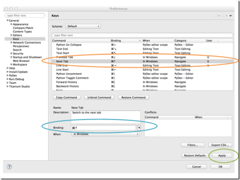Expand the Appearance tree node

(x=11, y=24)
